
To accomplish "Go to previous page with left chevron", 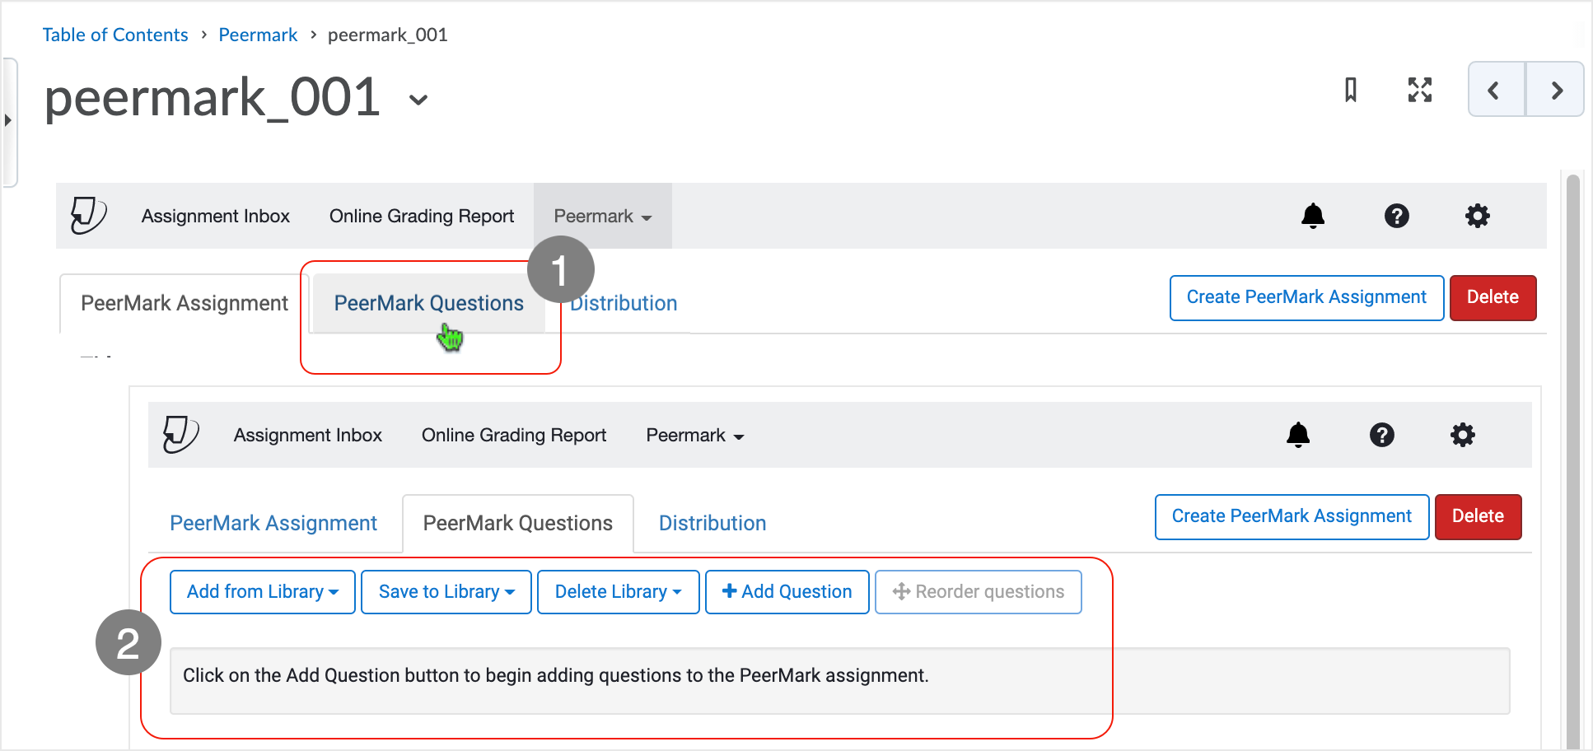I will tap(1496, 90).
